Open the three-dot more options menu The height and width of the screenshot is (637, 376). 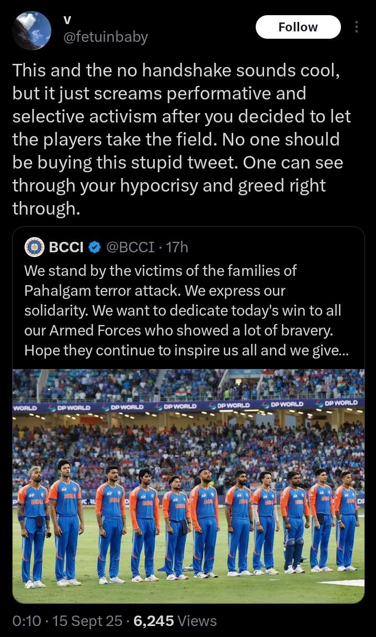click(x=357, y=27)
